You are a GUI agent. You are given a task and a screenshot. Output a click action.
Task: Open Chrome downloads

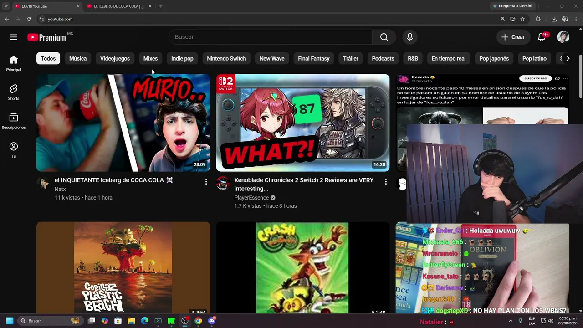click(554, 19)
